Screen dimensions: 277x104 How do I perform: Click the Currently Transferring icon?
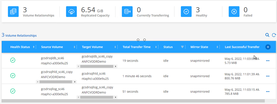click(x=127, y=12)
